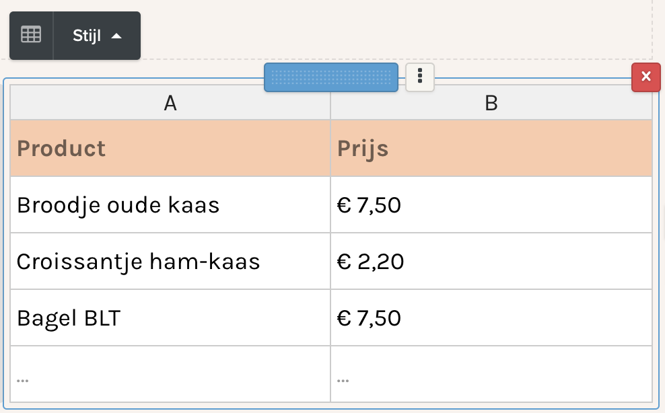Image resolution: width=665 pixels, height=413 pixels.
Task: Open the three-dot options menu
Action: [x=420, y=77]
